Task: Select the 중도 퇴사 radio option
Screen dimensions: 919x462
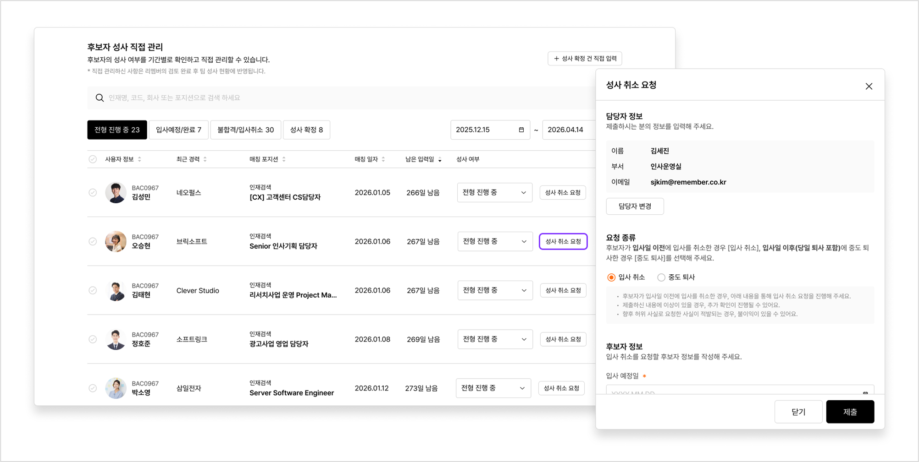Action: coord(661,277)
